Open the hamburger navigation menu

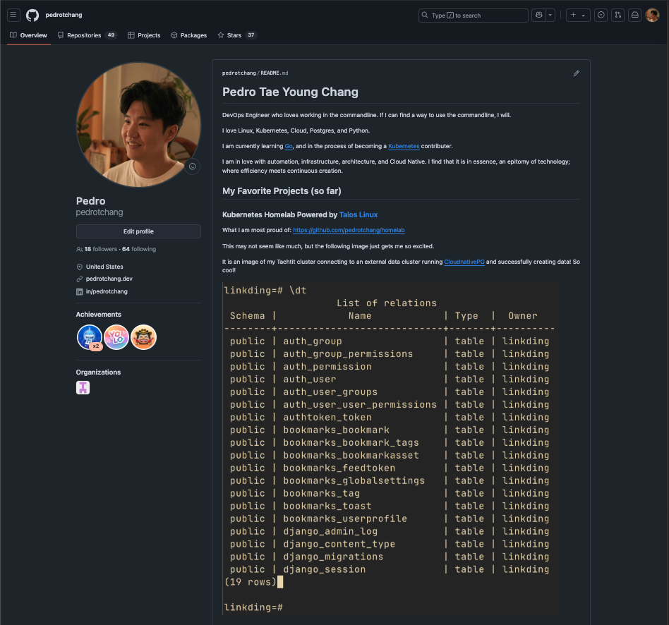13,15
